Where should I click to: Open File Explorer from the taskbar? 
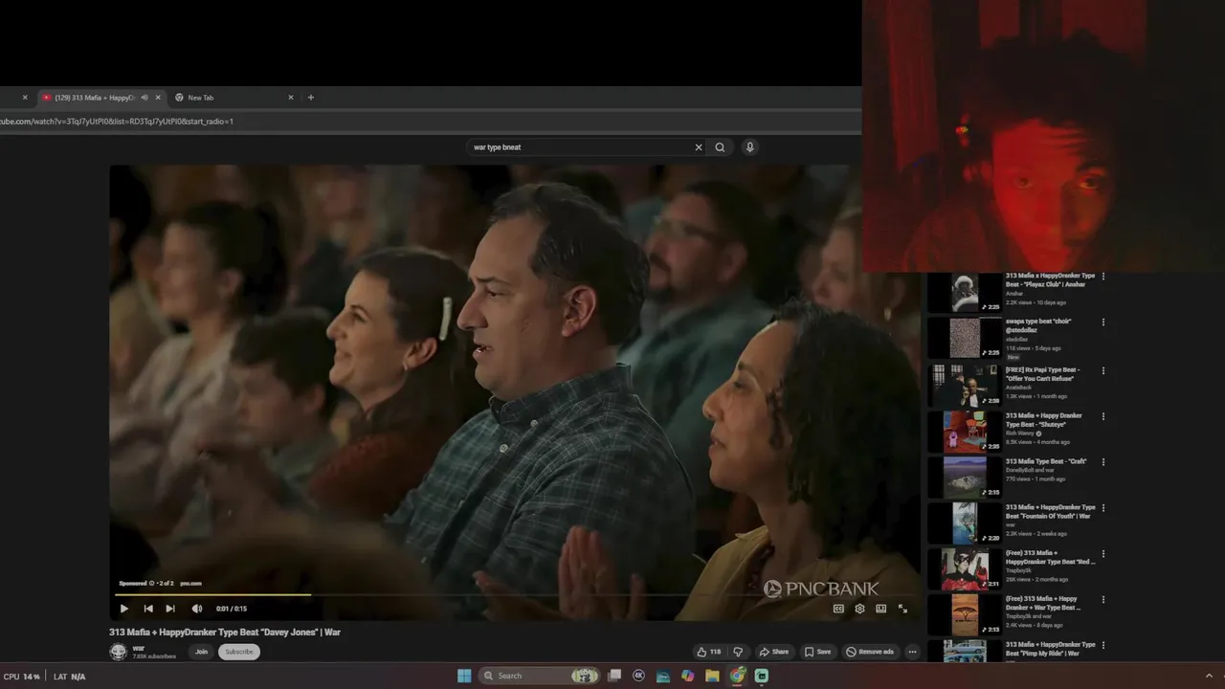point(712,676)
